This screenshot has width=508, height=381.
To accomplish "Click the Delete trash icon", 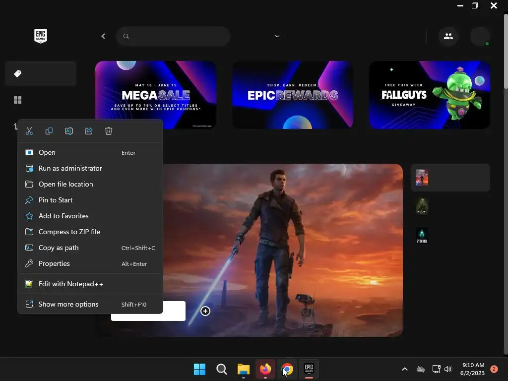I will (109, 131).
